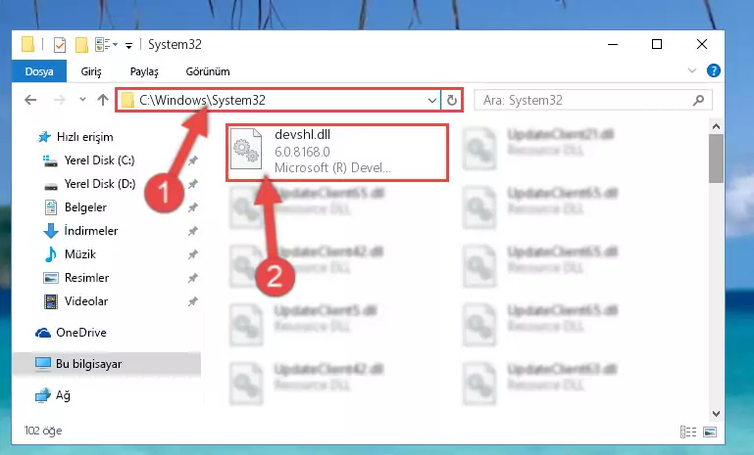Go back with the left arrow button
This screenshot has width=754, height=455.
tap(30, 100)
